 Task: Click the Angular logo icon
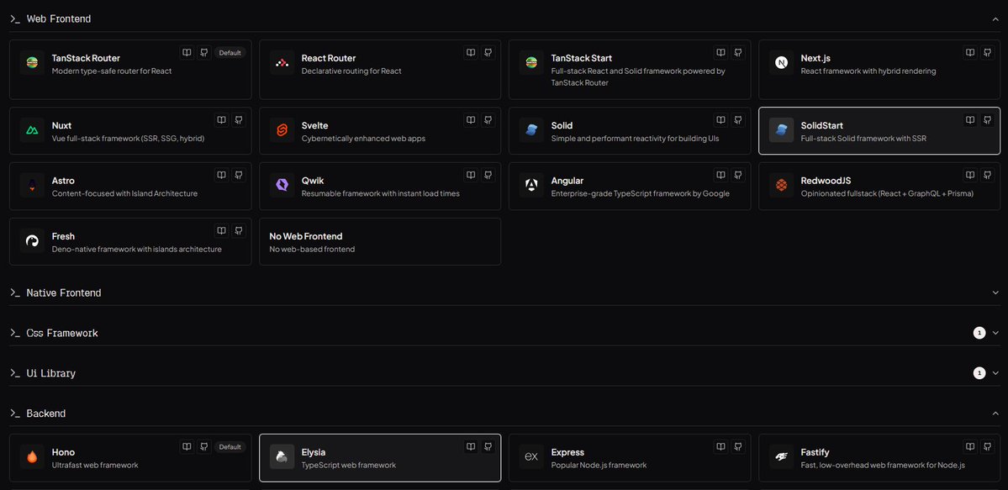(x=531, y=186)
